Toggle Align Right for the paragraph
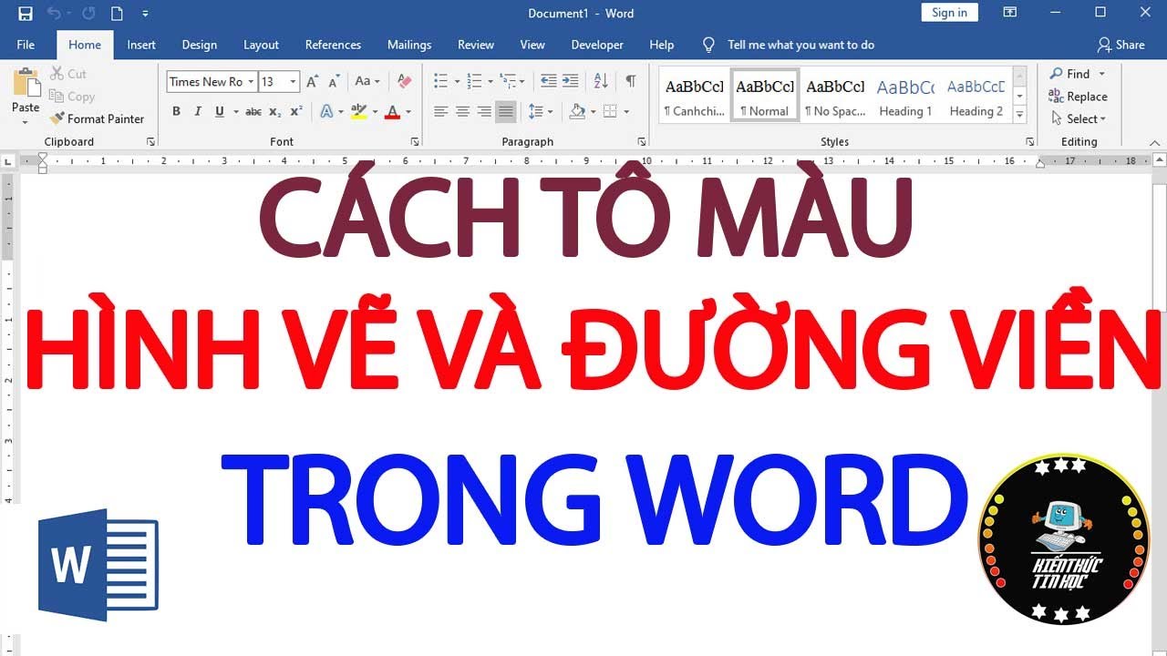The image size is (1167, 656). pyautogui.click(x=484, y=111)
